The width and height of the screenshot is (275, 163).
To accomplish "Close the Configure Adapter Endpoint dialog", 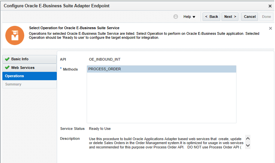I will (270, 6).
